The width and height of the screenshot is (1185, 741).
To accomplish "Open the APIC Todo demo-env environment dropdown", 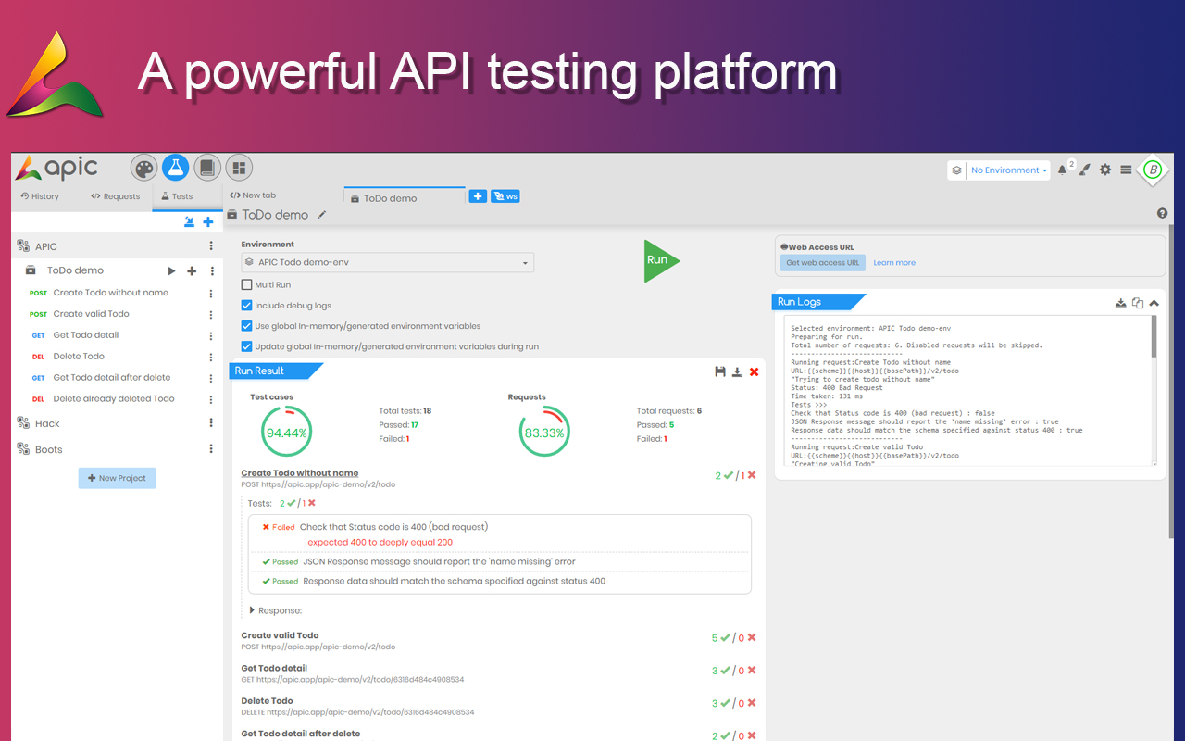I will click(x=387, y=262).
